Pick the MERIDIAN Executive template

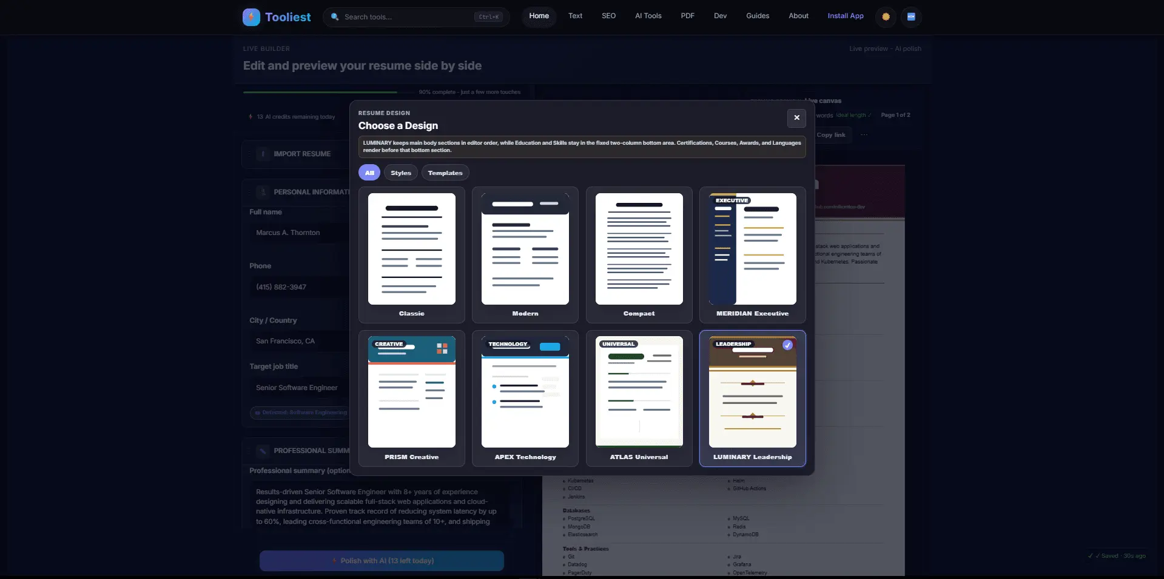pos(753,255)
